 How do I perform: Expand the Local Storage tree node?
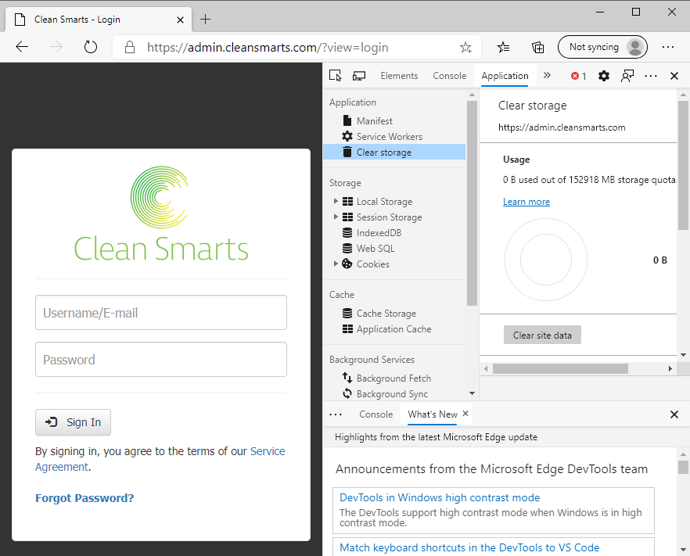pyautogui.click(x=336, y=202)
